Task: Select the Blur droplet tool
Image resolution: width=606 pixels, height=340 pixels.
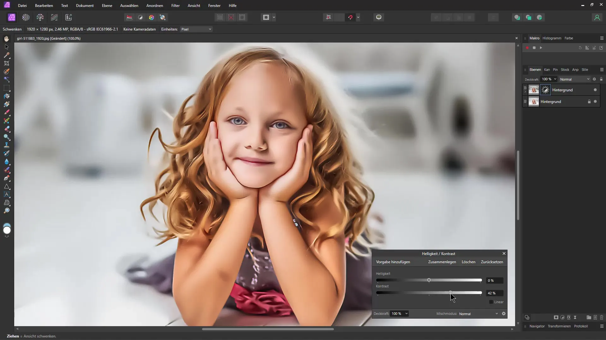Action: click(7, 161)
